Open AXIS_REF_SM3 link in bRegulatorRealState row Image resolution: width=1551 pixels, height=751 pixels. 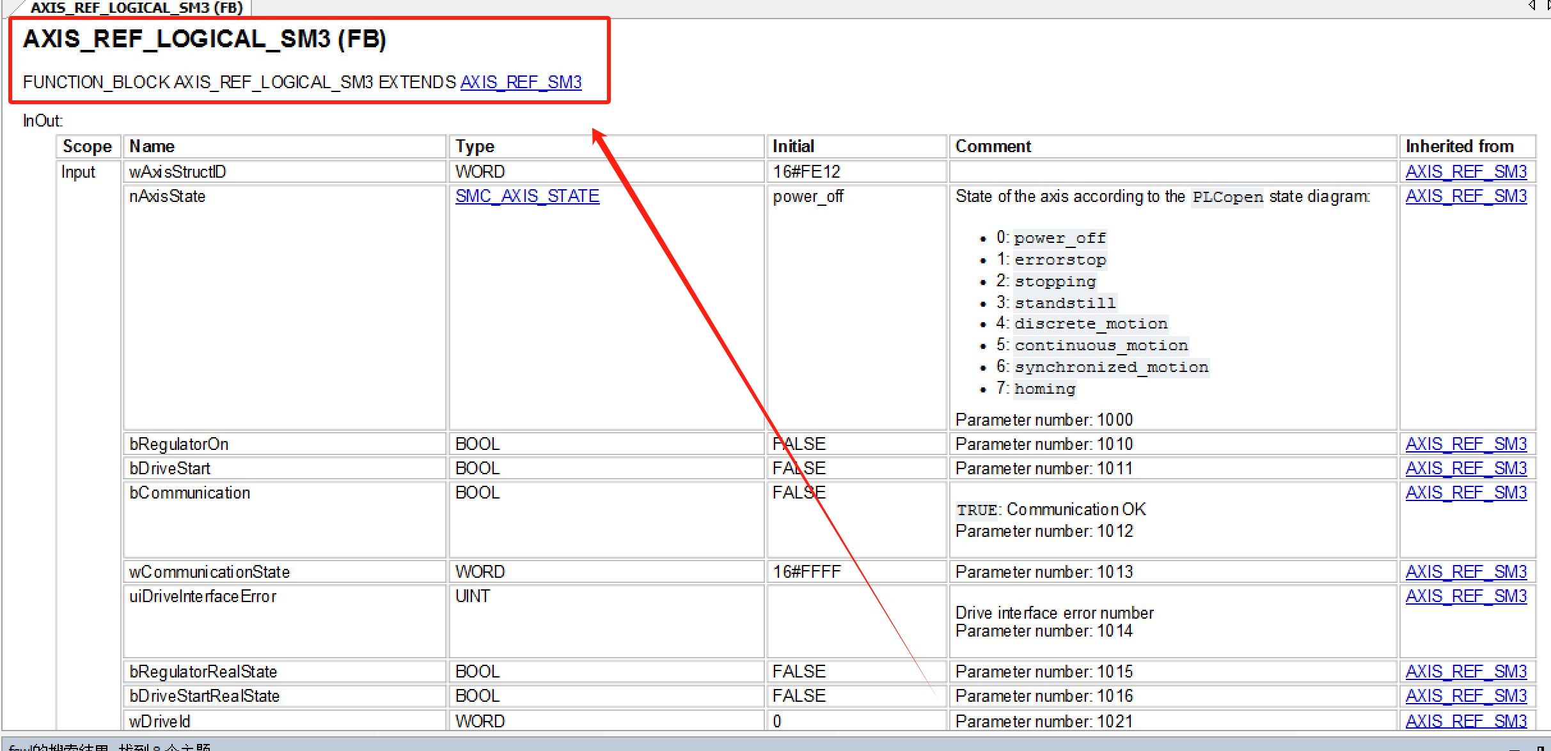click(x=1466, y=672)
